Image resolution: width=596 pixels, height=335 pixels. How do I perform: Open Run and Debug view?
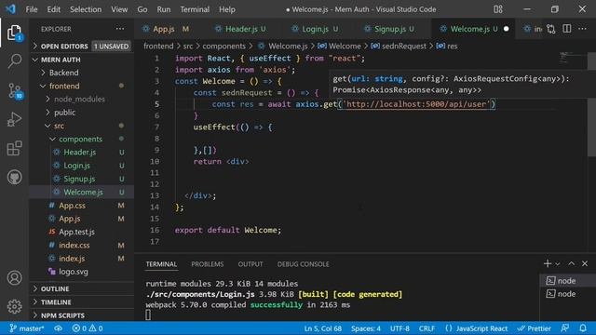[15, 119]
